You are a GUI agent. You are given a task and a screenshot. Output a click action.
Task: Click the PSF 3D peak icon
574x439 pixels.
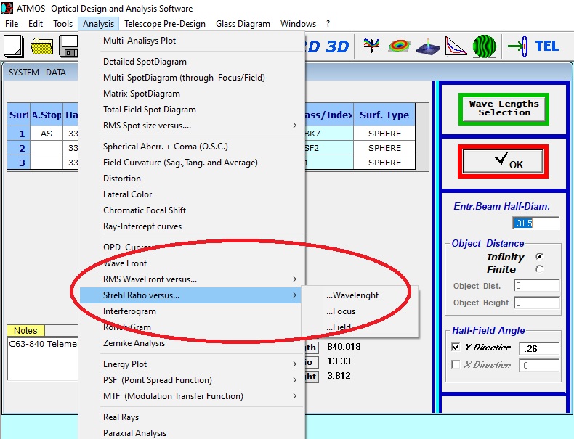tap(427, 46)
